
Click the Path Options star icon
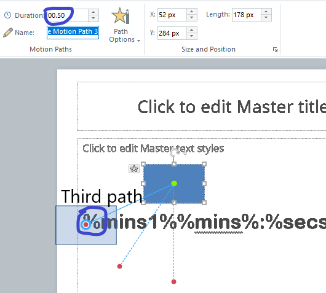pos(121,15)
